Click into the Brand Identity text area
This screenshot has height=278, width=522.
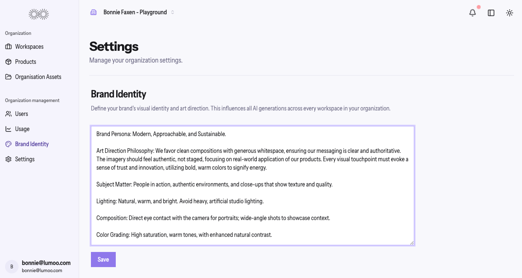[253, 186]
